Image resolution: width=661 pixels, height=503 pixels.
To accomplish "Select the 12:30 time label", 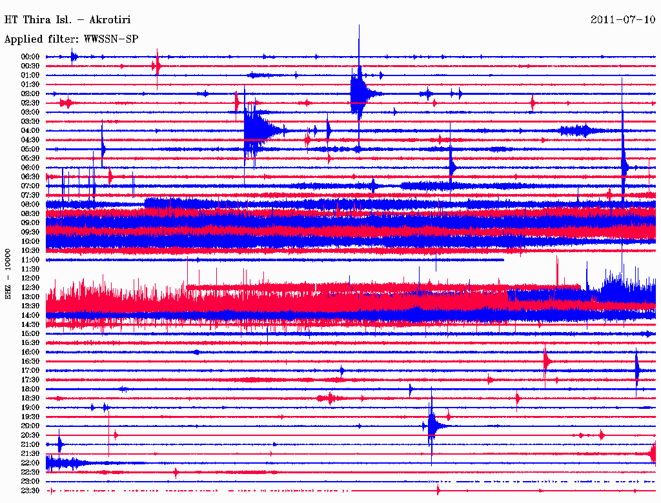I will (x=30, y=288).
